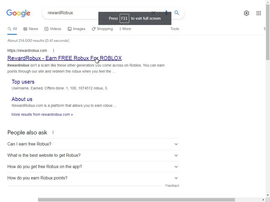This screenshot has height=202, width=270.
Task: Open RewardRobux - Earn FREE Robux result
Action: click(x=65, y=58)
